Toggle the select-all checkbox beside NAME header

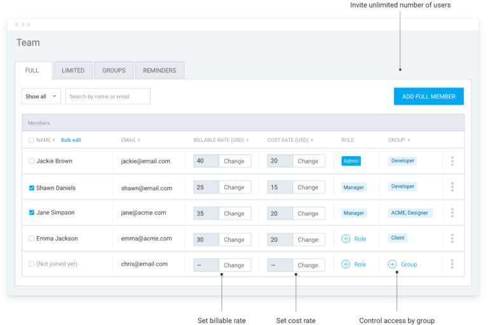pyautogui.click(x=32, y=140)
